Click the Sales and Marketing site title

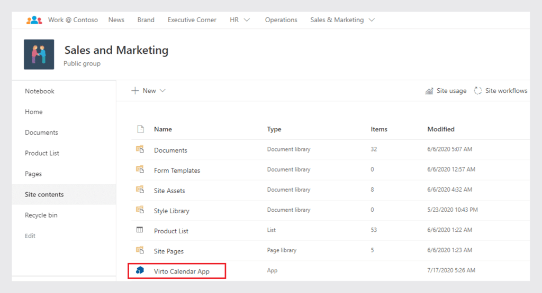click(x=116, y=50)
